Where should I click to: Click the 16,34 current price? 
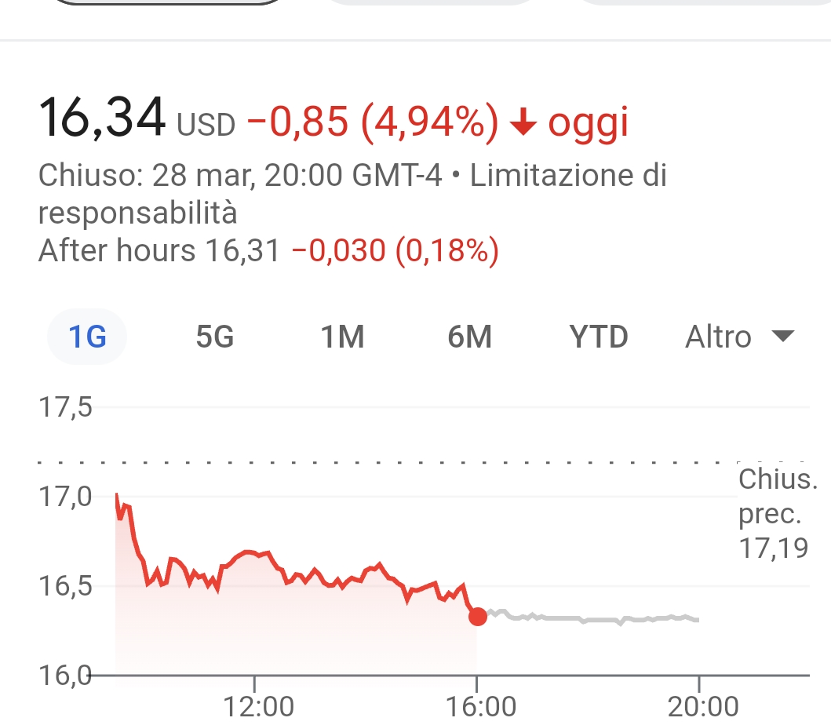102,118
